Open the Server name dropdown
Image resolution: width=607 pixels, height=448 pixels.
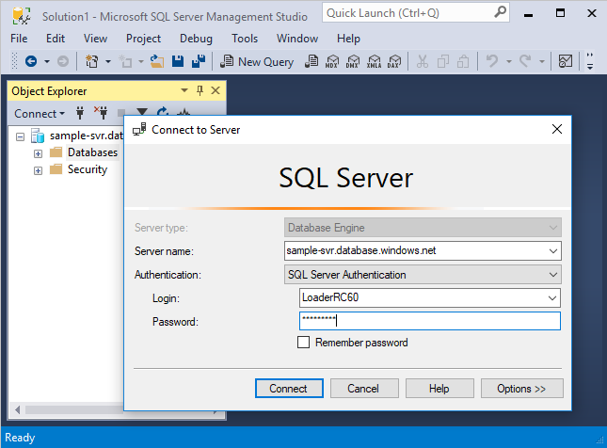pyautogui.click(x=551, y=251)
